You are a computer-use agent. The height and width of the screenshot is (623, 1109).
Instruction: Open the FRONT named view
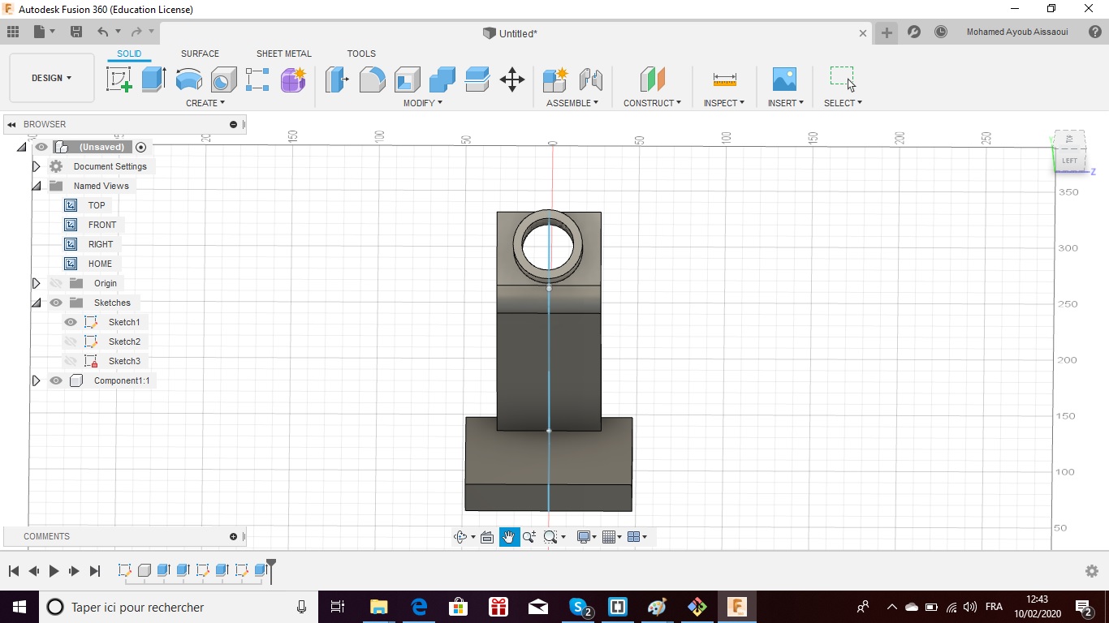coord(101,225)
